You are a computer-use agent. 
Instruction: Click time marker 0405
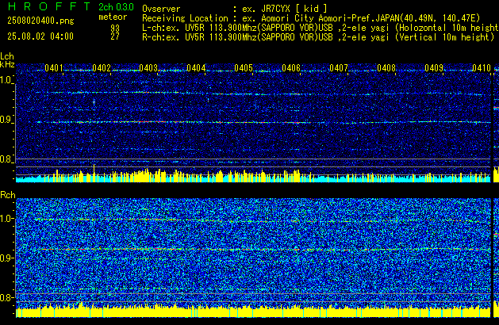coord(244,68)
